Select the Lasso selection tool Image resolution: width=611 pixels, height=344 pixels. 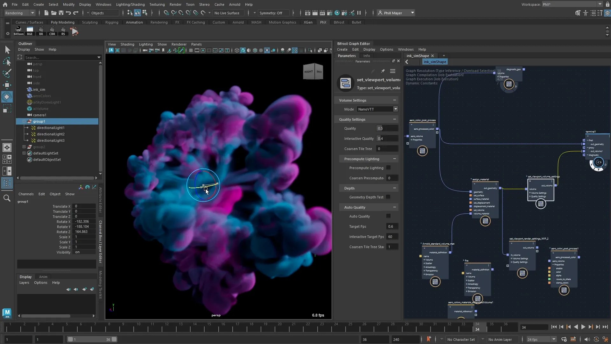tap(7, 61)
